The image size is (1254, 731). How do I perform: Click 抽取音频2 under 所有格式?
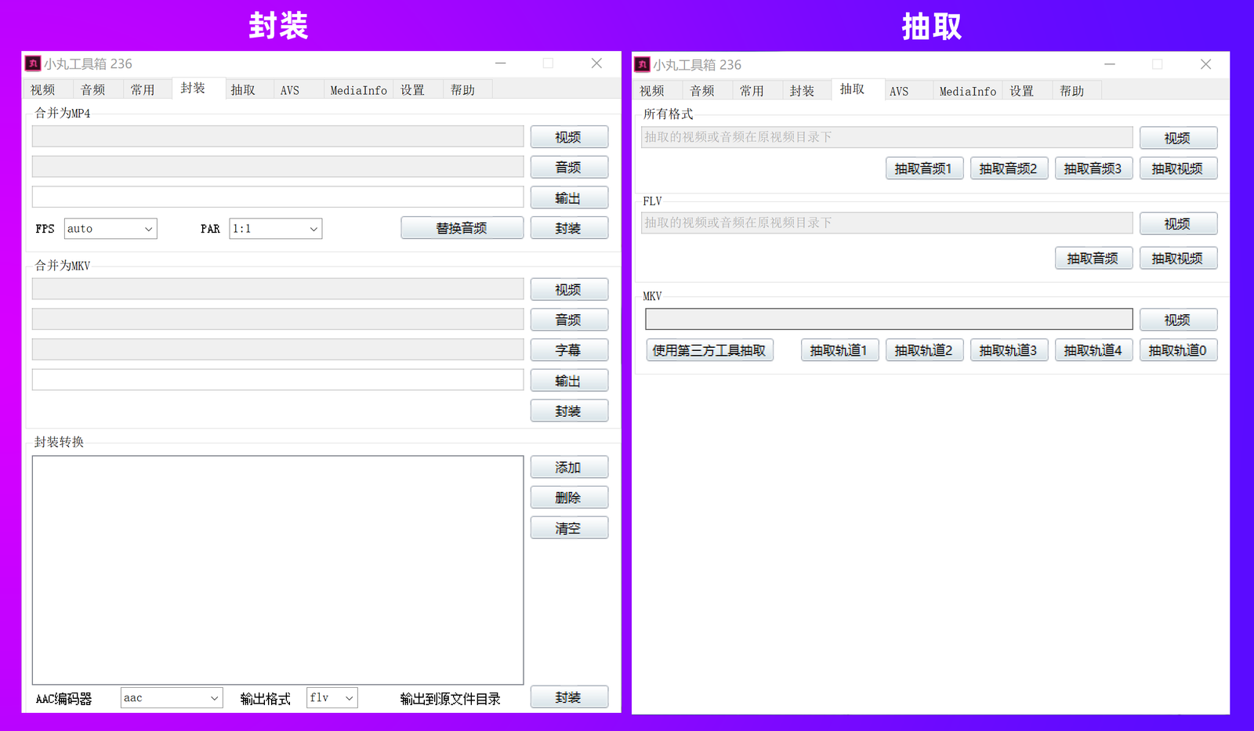tap(1009, 168)
